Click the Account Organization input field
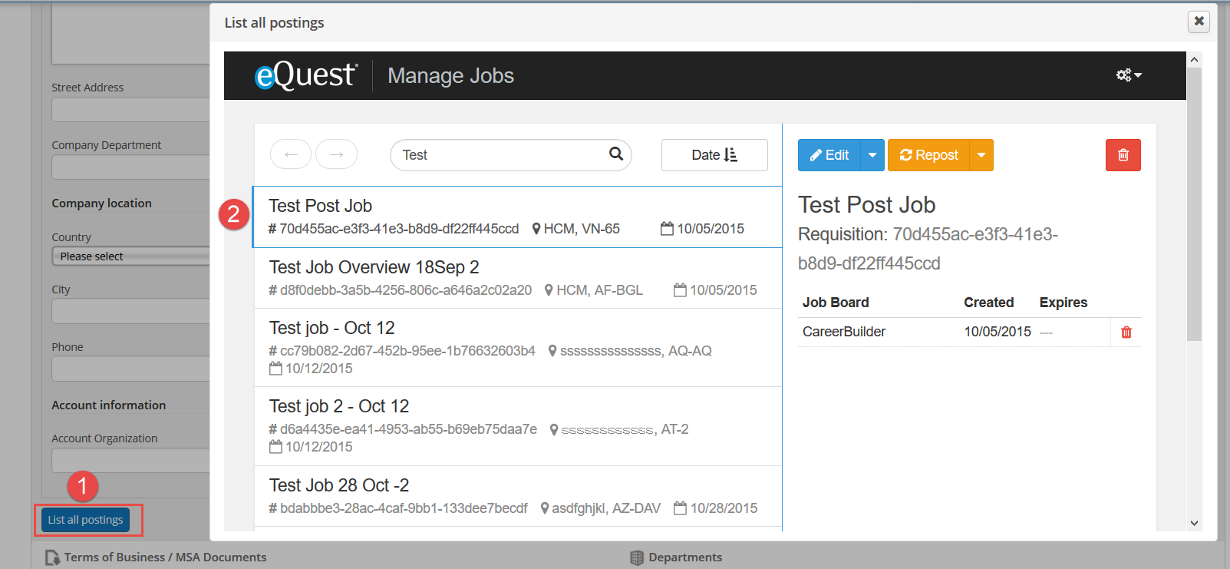Image resolution: width=1230 pixels, height=569 pixels. coord(130,461)
